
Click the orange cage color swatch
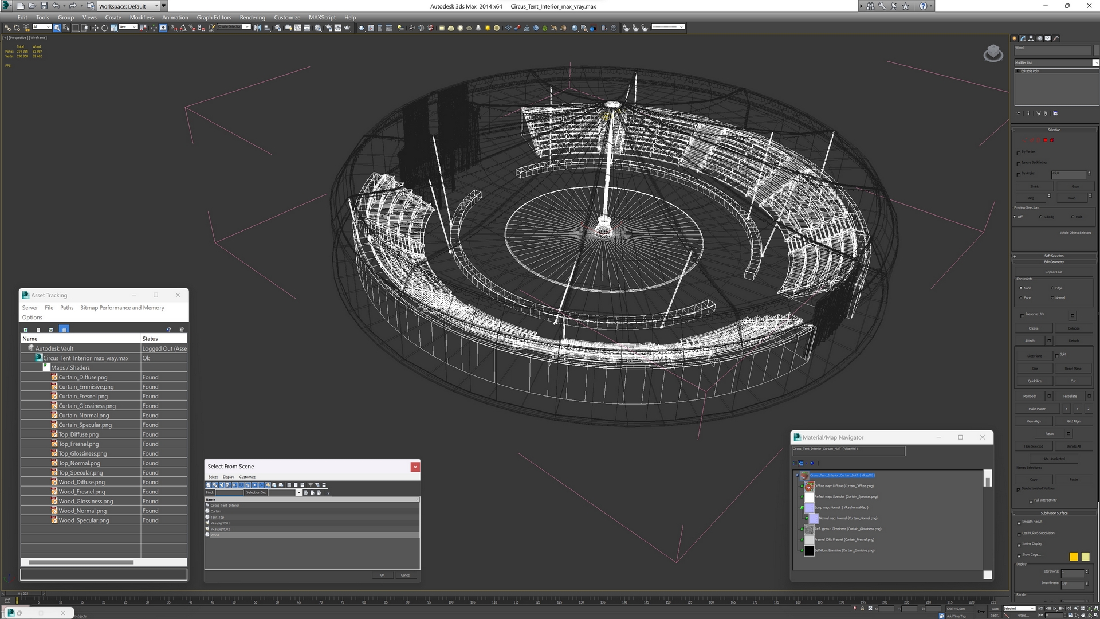point(1073,557)
